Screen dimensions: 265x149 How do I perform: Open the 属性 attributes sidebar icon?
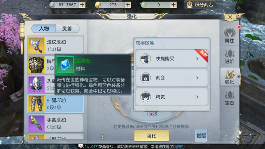[229, 35]
